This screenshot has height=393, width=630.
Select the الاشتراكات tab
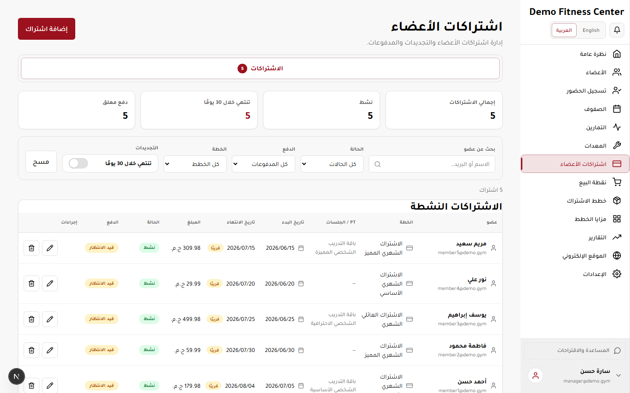[x=260, y=69]
